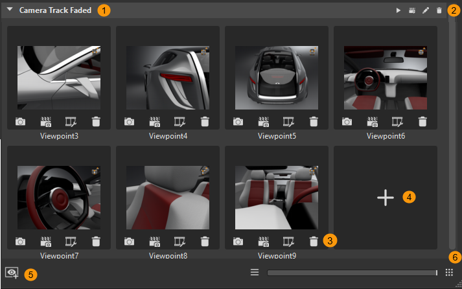This screenshot has width=462, height=289.
Task: Adjust thumbnail size slider
Action: (352, 273)
